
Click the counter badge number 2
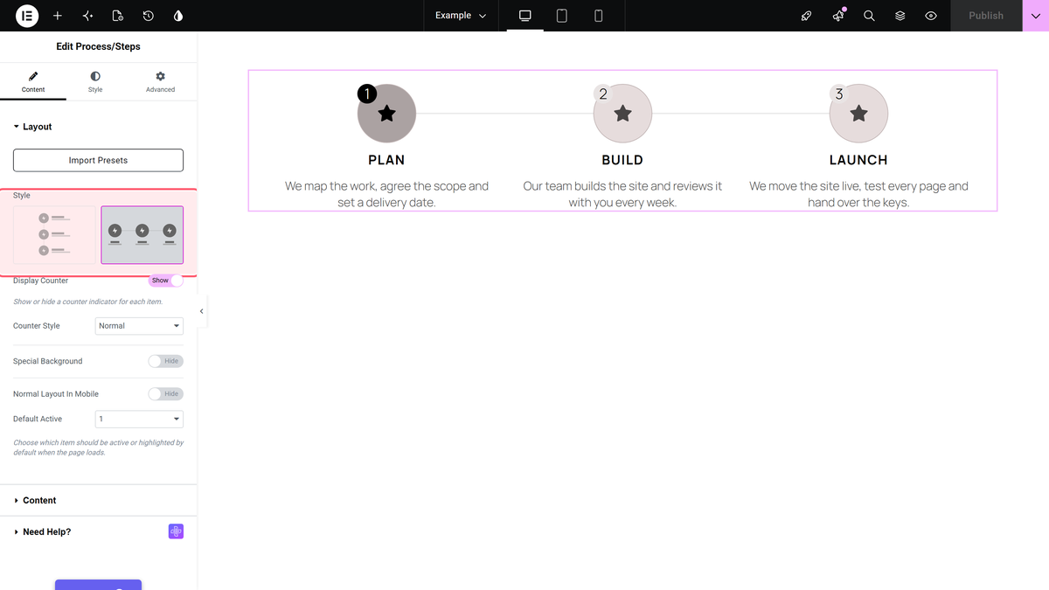click(x=603, y=94)
